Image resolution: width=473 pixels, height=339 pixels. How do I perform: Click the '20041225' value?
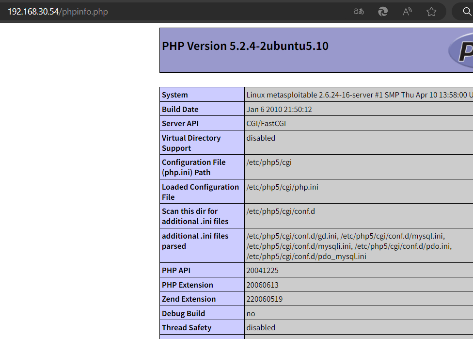point(262,271)
